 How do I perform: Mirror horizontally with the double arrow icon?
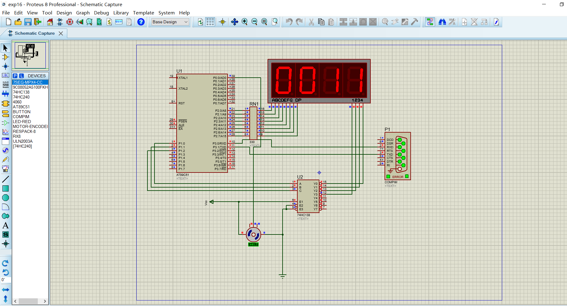pos(6,290)
